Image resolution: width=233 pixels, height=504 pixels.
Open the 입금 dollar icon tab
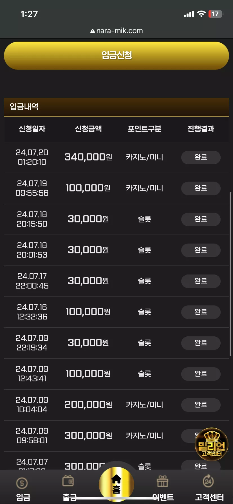(x=23, y=483)
